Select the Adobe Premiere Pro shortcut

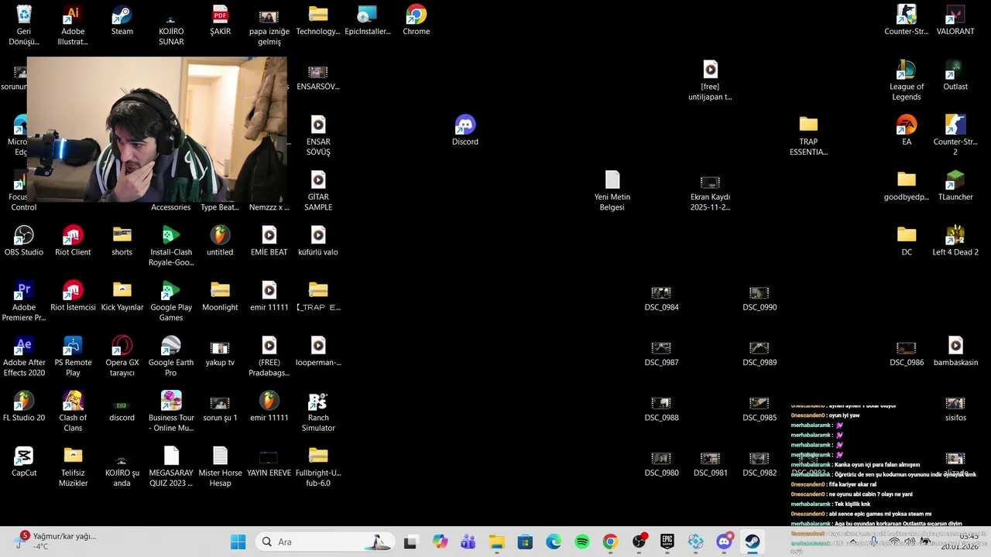[24, 302]
